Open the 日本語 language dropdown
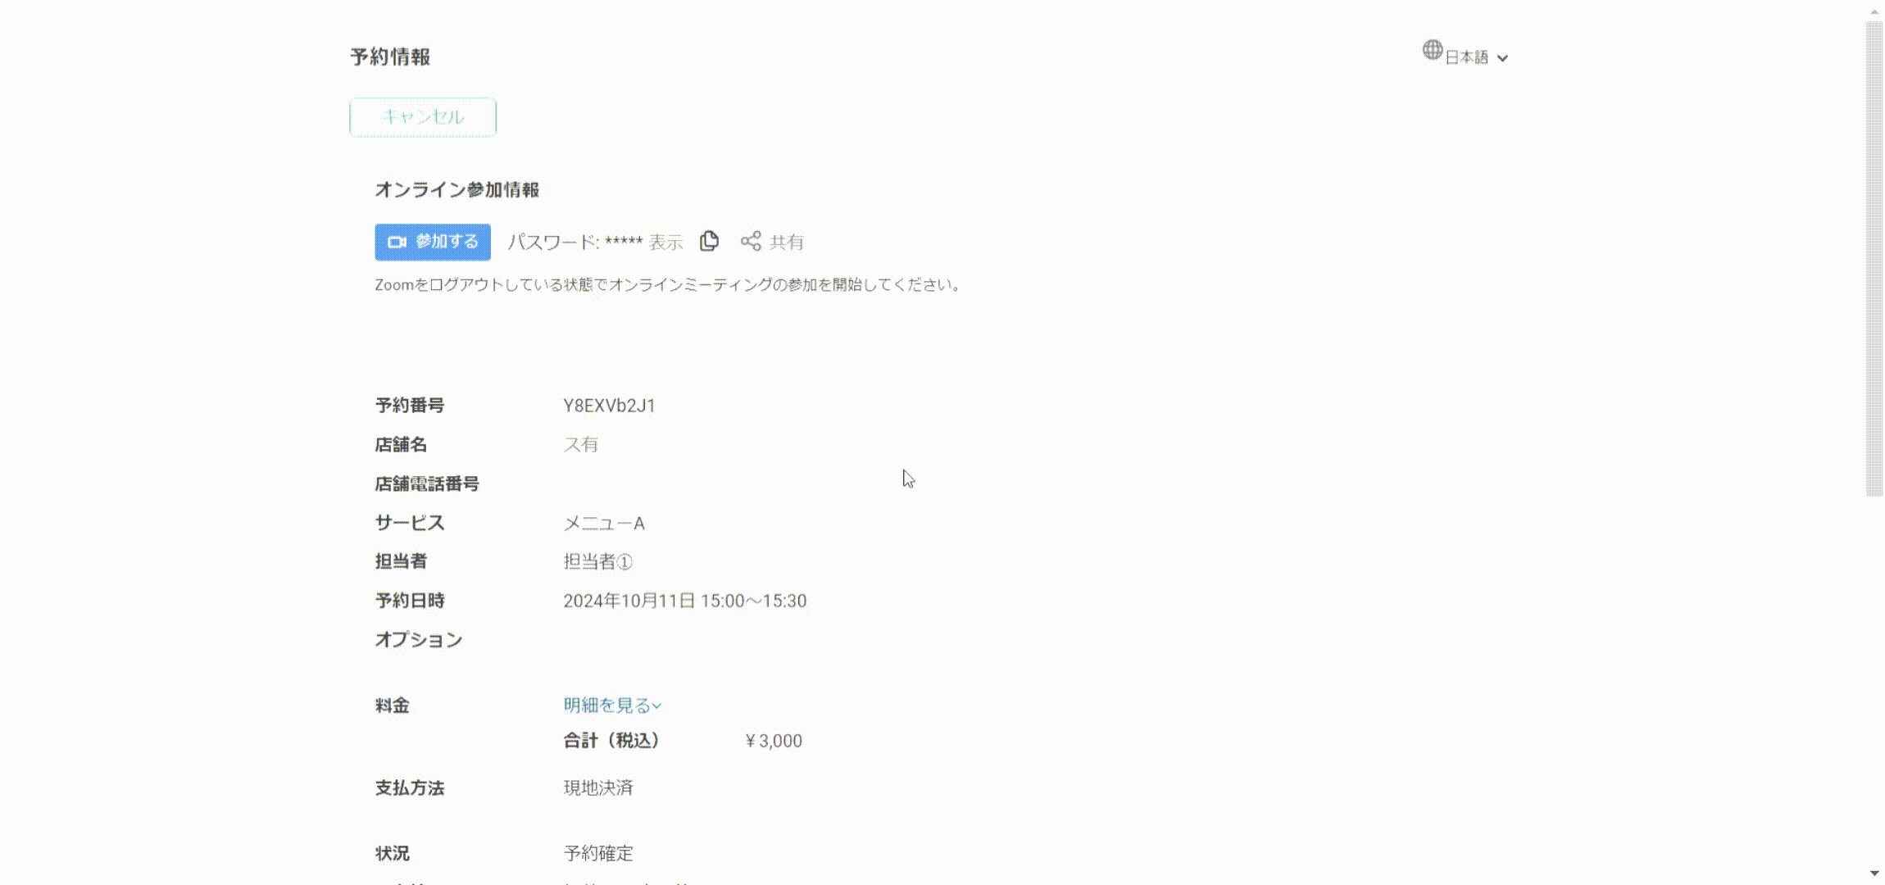The width and height of the screenshot is (1885, 885). point(1465,56)
